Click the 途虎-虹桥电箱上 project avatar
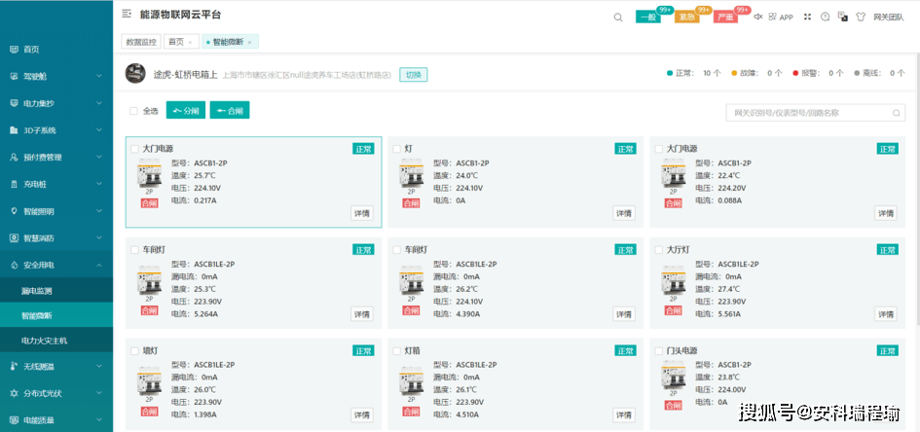This screenshot has height=432, width=920. (x=135, y=73)
